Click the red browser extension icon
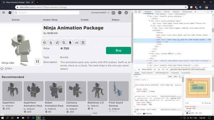Viewport: 214px width, 120px height. click(x=196, y=7)
